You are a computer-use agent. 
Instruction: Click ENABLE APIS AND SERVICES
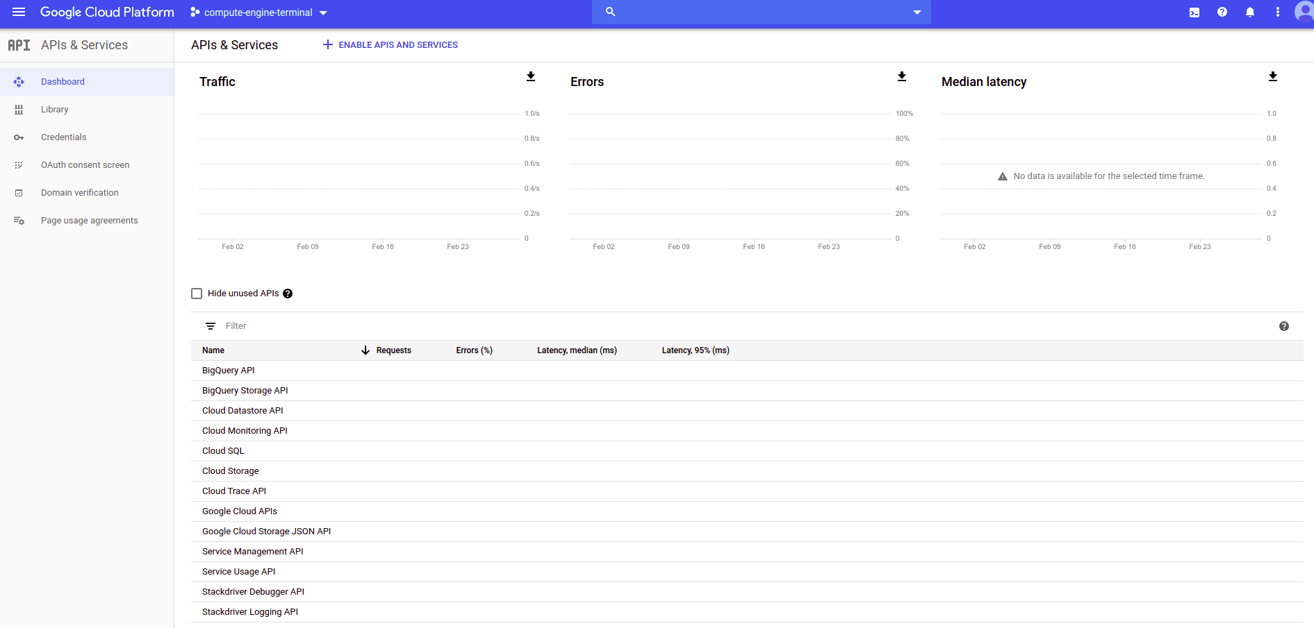[x=390, y=44]
